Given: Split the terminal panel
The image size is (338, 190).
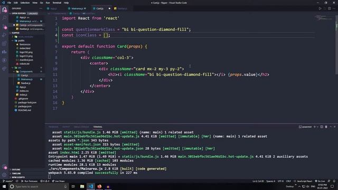Looking at the screenshot, I should click(x=322, y=127).
